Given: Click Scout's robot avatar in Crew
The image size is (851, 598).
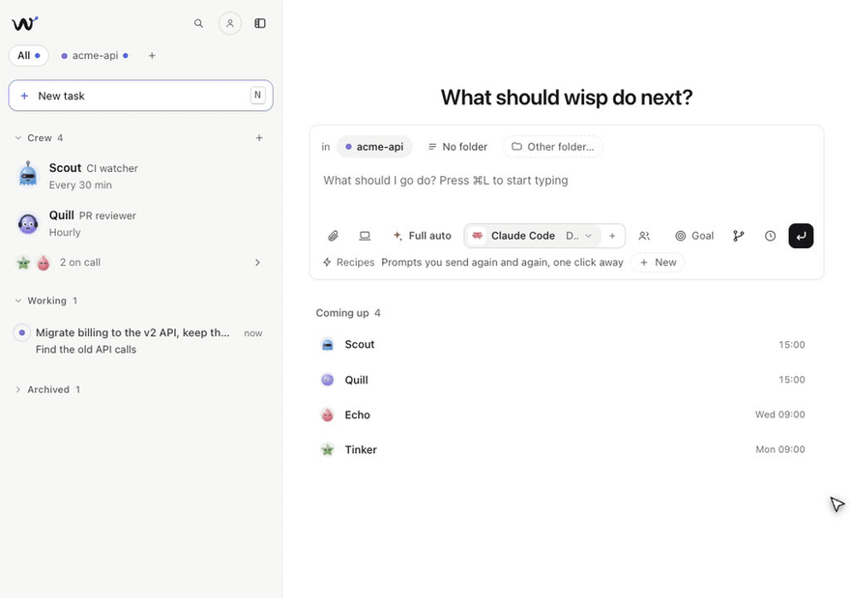Looking at the screenshot, I should pos(28,175).
